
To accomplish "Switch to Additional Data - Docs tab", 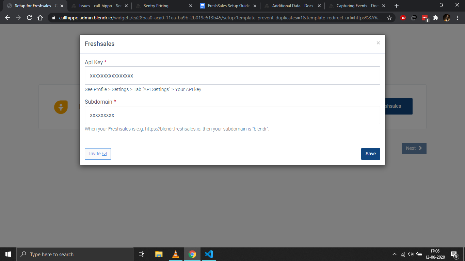I will click(292, 6).
